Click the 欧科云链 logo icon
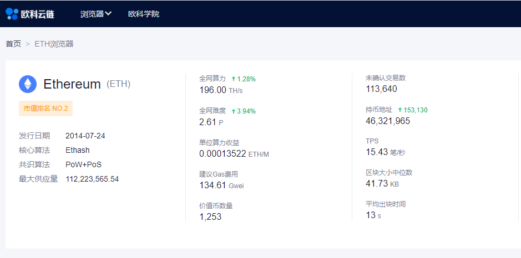 click(12, 14)
